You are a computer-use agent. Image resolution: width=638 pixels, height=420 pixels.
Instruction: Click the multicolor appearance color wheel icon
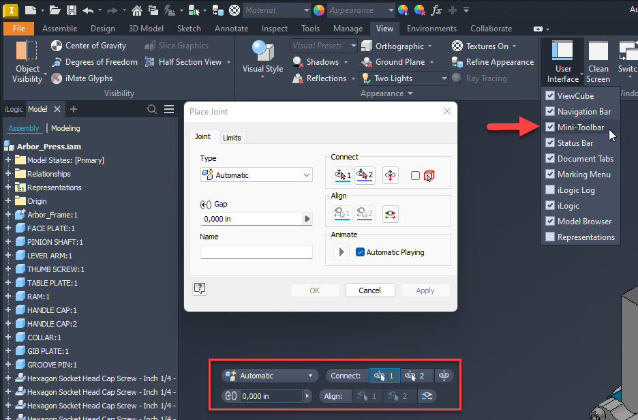tap(319, 10)
